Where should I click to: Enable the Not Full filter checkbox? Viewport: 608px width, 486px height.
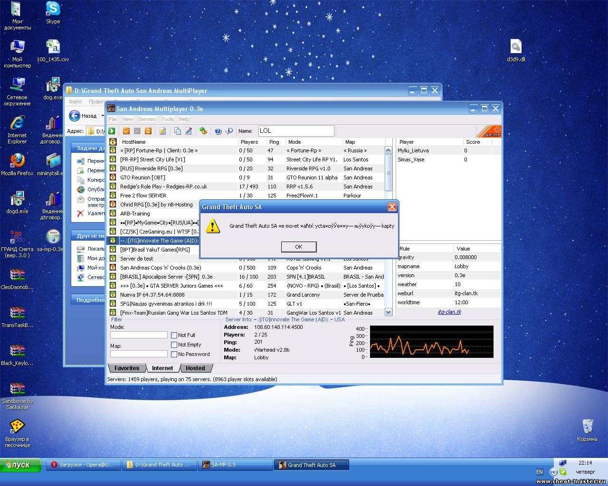point(174,335)
